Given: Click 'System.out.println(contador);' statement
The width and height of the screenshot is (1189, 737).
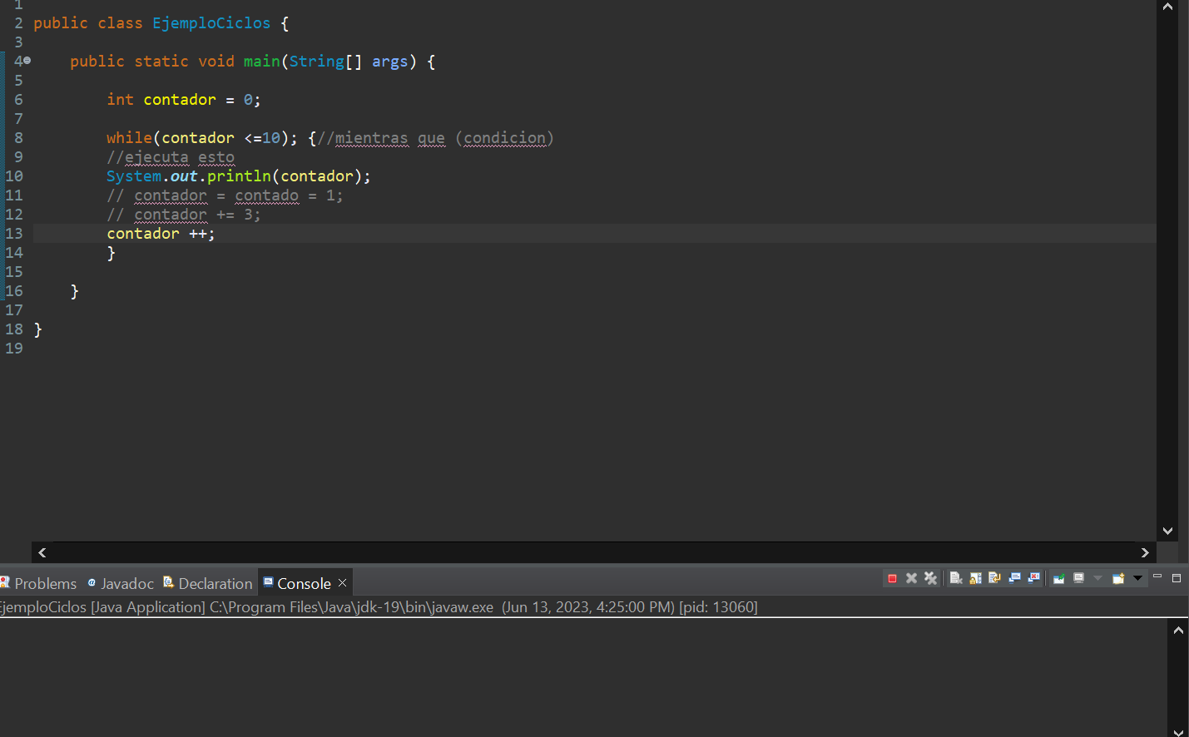Looking at the screenshot, I should (x=239, y=176).
